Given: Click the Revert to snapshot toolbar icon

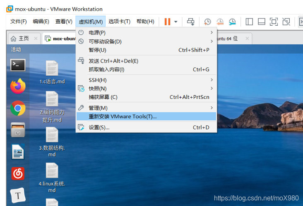Looking at the screenshot, I should 220,22.
